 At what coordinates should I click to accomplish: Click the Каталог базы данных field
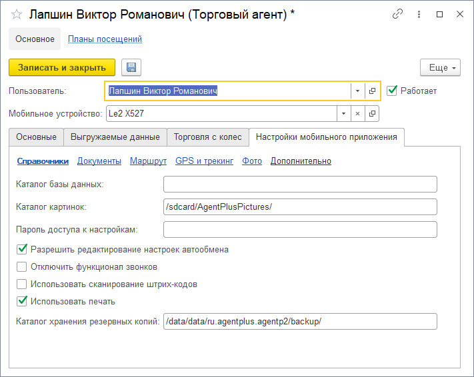299,184
